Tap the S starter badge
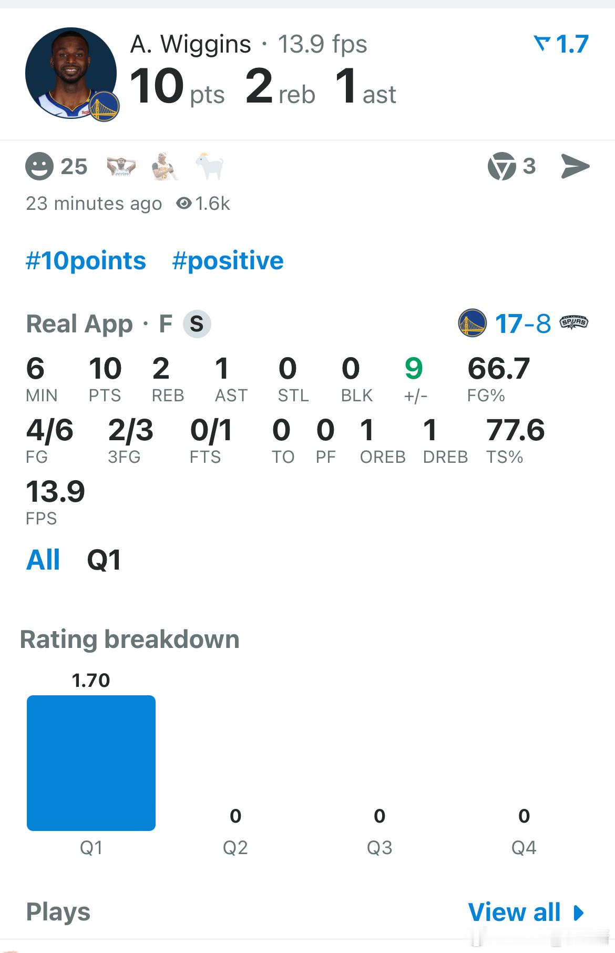This screenshot has width=615, height=953. click(x=197, y=323)
